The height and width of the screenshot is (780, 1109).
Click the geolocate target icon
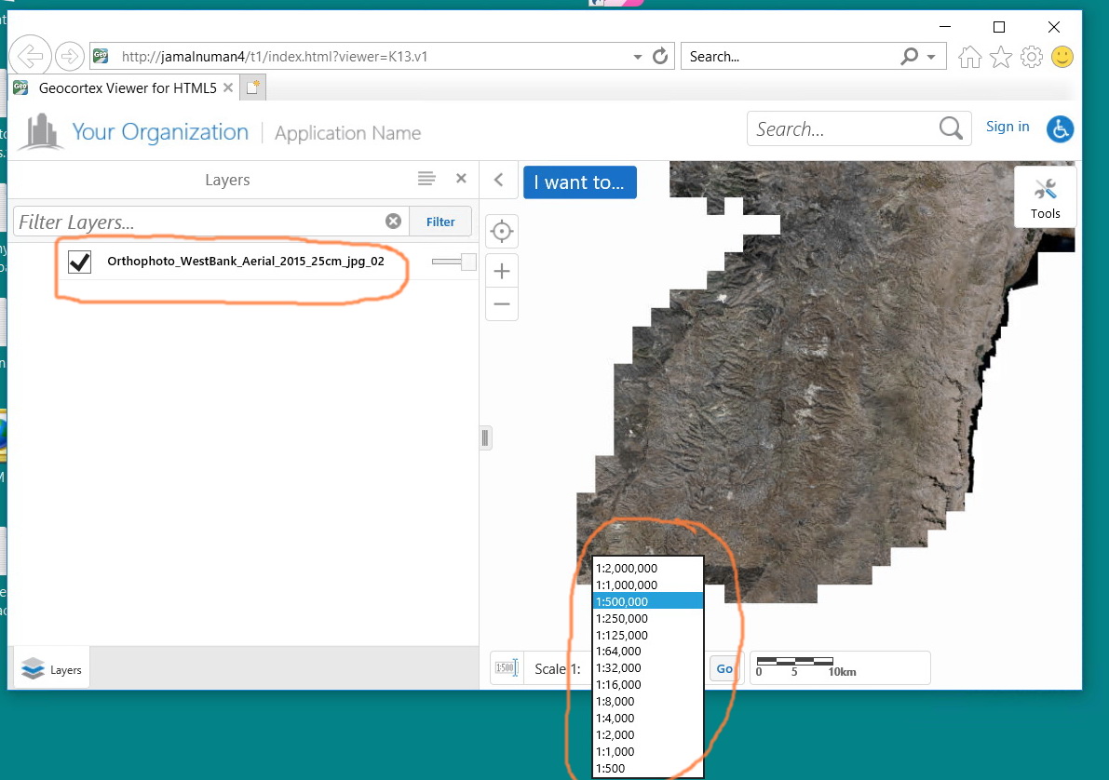click(502, 231)
